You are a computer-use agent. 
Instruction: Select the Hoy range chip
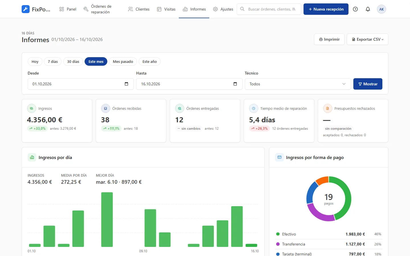click(35, 61)
